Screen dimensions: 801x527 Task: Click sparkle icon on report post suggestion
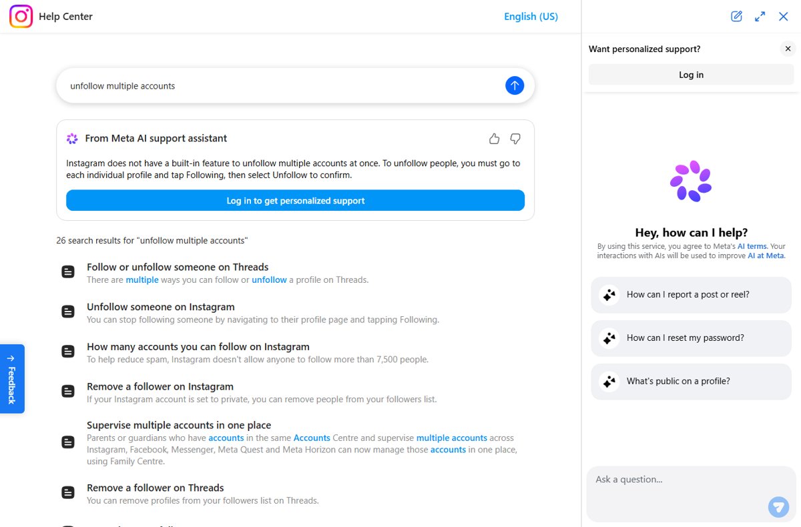[609, 295]
